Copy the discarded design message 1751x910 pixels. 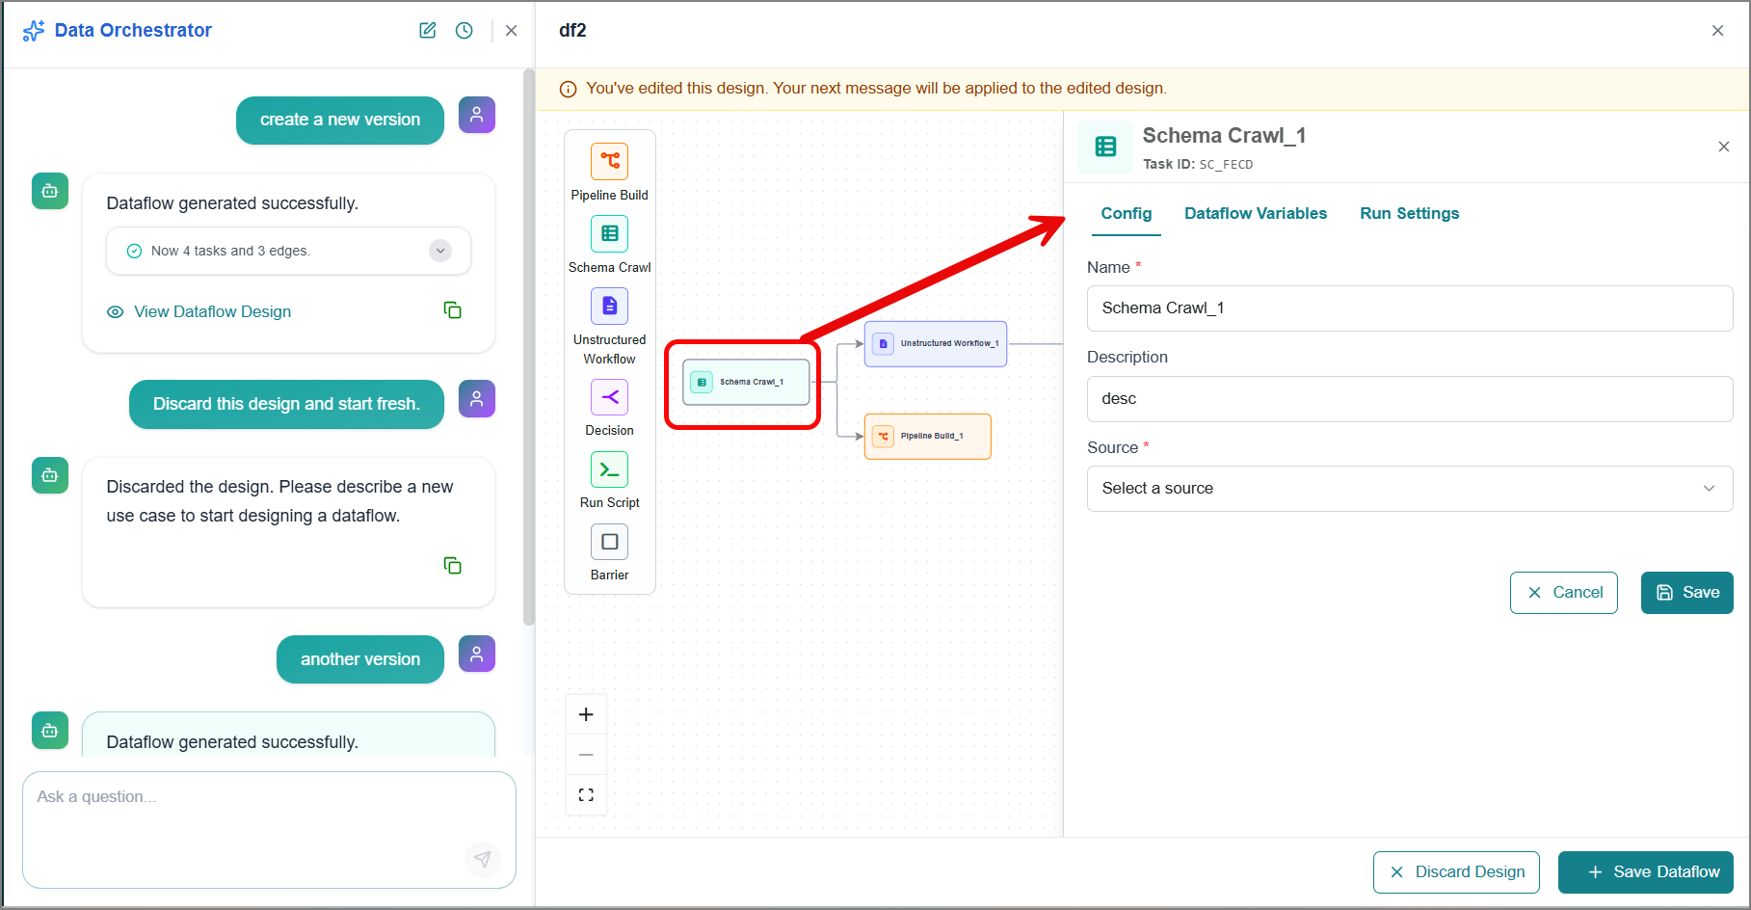point(452,565)
